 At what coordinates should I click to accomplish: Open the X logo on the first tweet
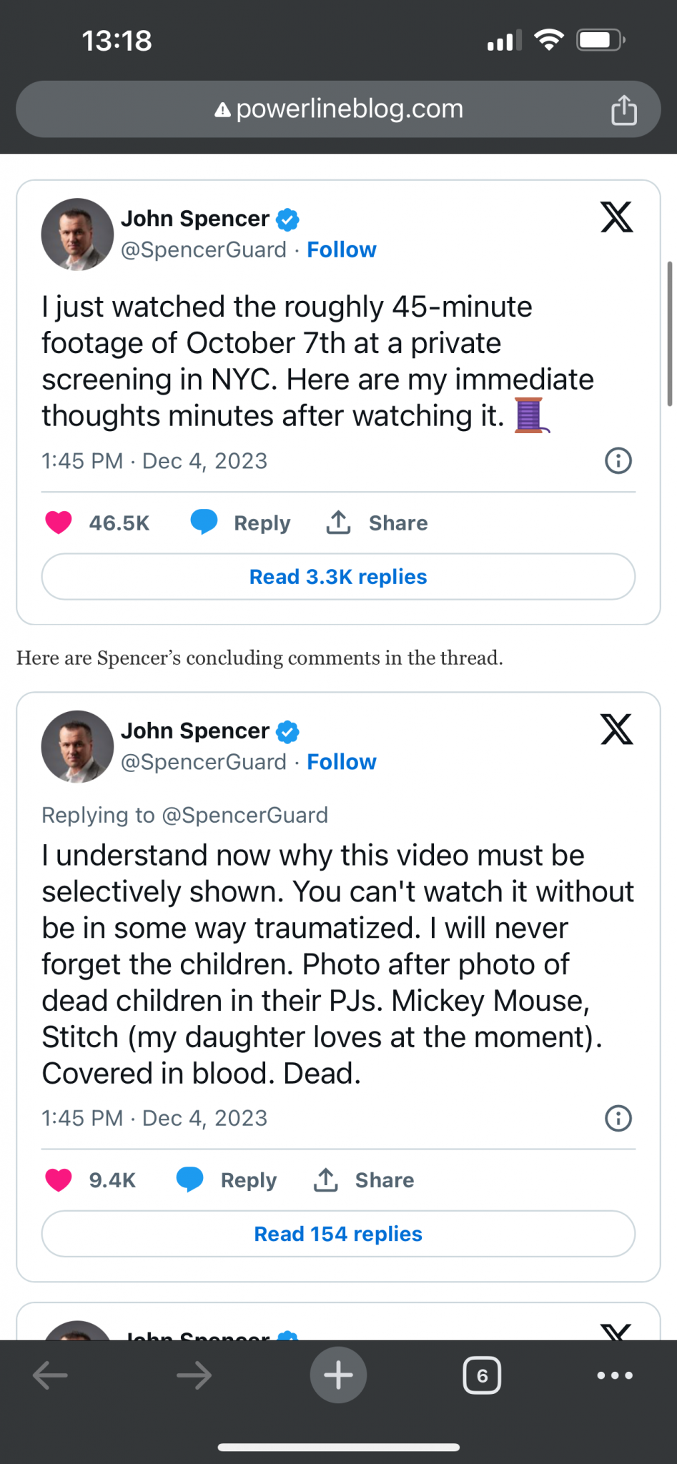616,217
